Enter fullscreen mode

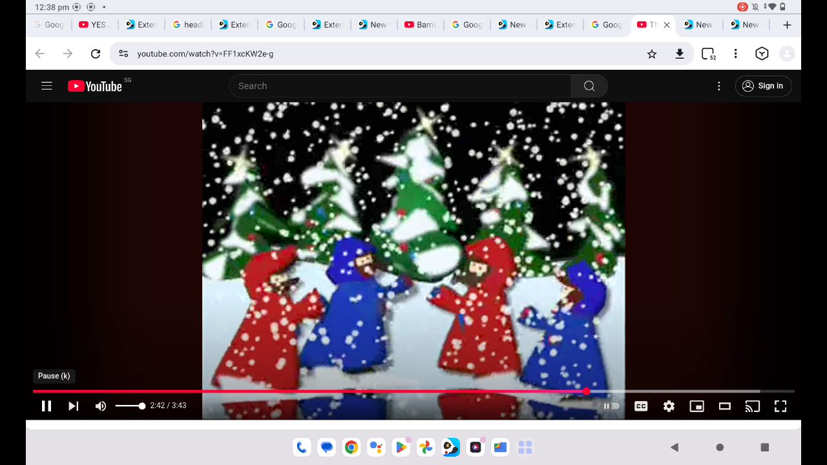780,406
